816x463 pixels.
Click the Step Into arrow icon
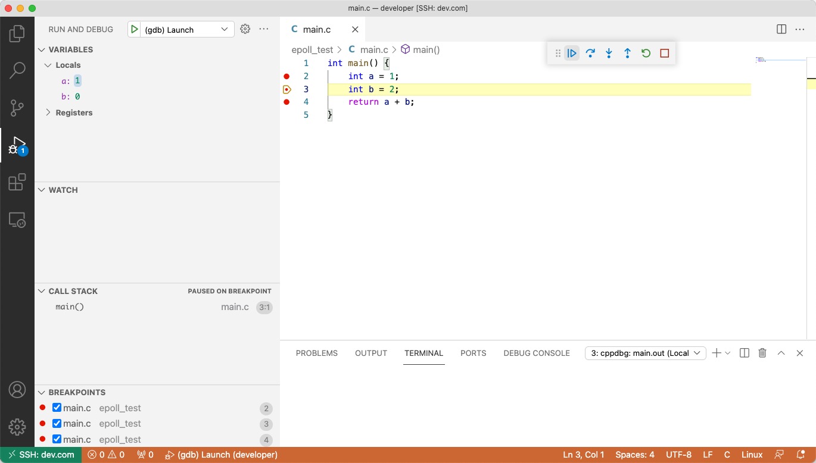coord(609,54)
